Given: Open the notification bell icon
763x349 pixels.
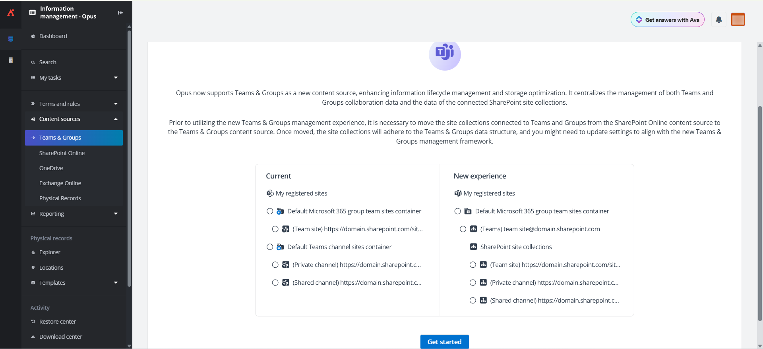Looking at the screenshot, I should coord(718,19).
